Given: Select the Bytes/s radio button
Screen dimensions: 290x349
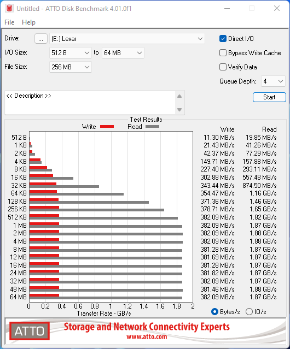Looking at the screenshot, I should click(x=214, y=312).
